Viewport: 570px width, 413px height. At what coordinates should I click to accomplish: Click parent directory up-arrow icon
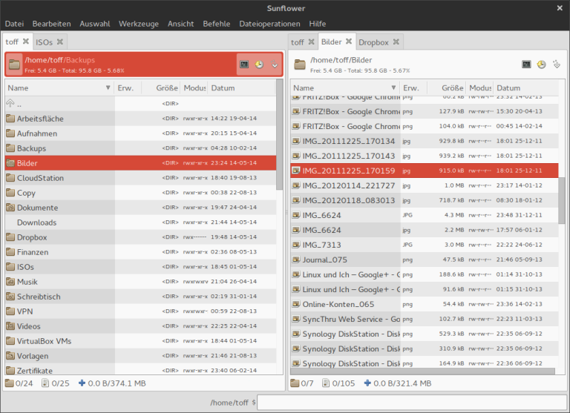[x=10, y=104]
